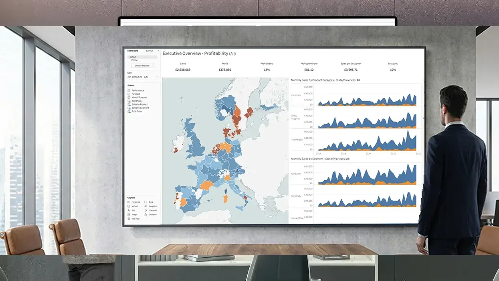
Task: Select the Horizontal container object icon
Action: [x=129, y=202]
